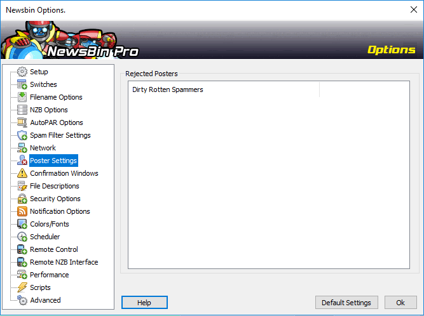This screenshot has height=316, width=424.
Task: Show File Descriptions options
Action: pos(55,186)
